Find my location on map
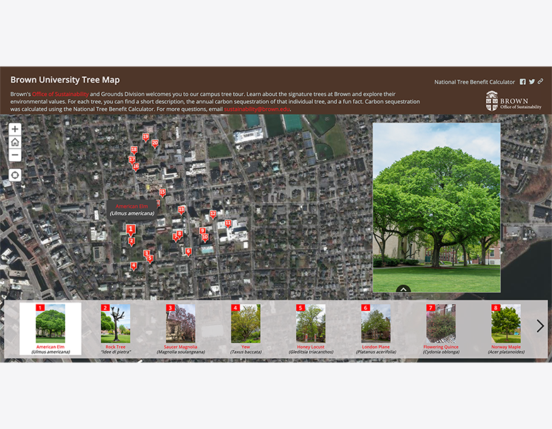552x429 pixels. [15, 175]
